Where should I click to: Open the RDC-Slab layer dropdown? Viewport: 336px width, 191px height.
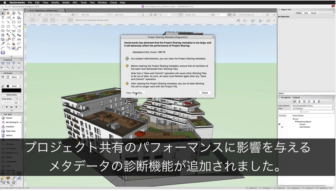point(93,15)
